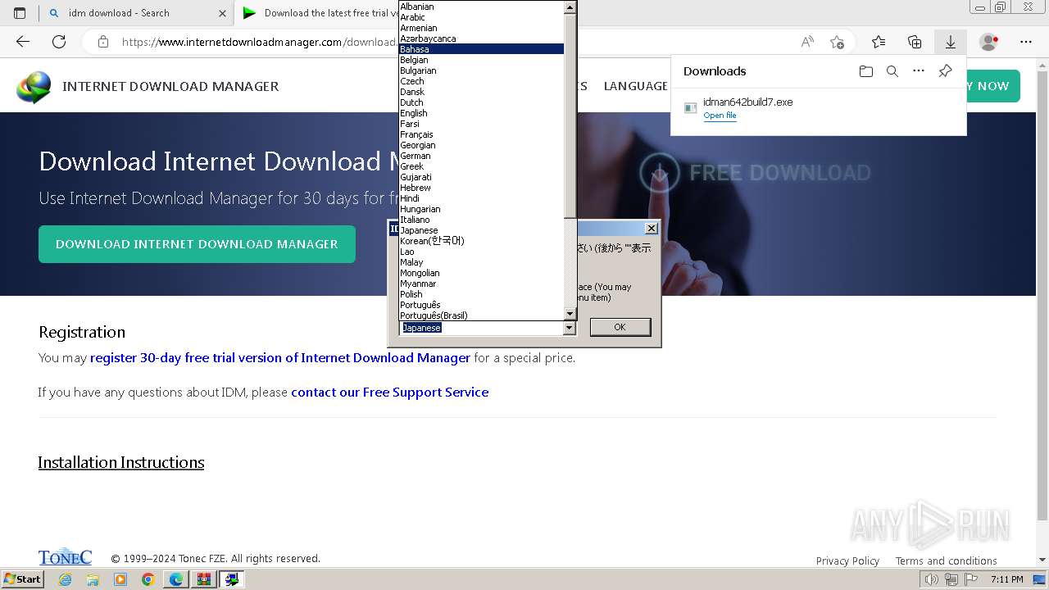Open the Privacy Policy link
Image resolution: width=1049 pixels, height=590 pixels.
(847, 561)
